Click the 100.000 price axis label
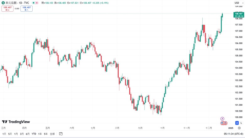Screen dimensions: 245x138 [239, 117]
